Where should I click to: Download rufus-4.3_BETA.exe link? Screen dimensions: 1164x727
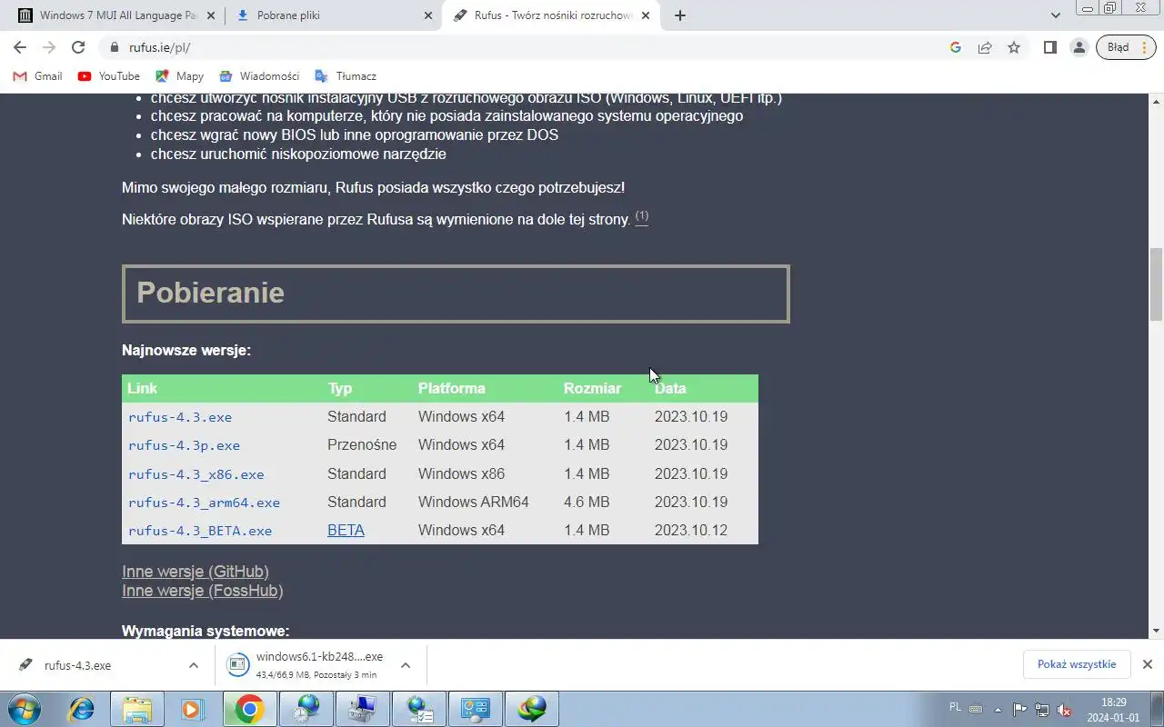[x=200, y=531]
